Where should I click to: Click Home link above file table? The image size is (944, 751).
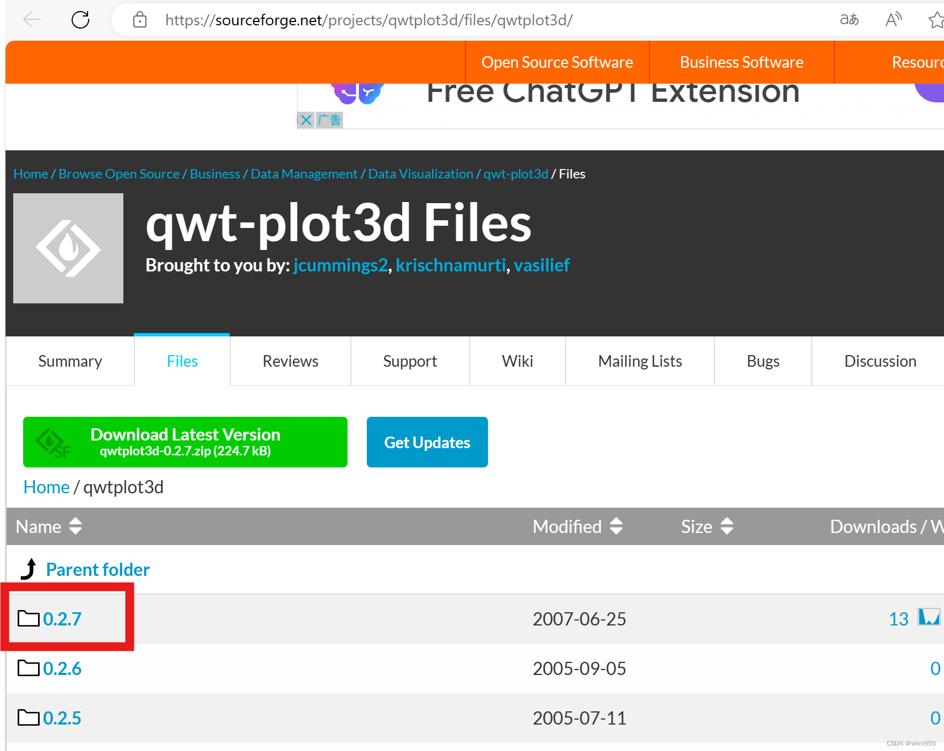[47, 487]
